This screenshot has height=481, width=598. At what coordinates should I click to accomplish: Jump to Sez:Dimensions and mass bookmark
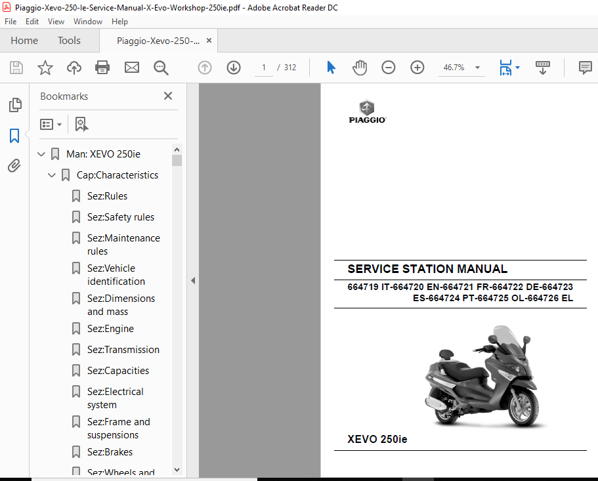[121, 305]
